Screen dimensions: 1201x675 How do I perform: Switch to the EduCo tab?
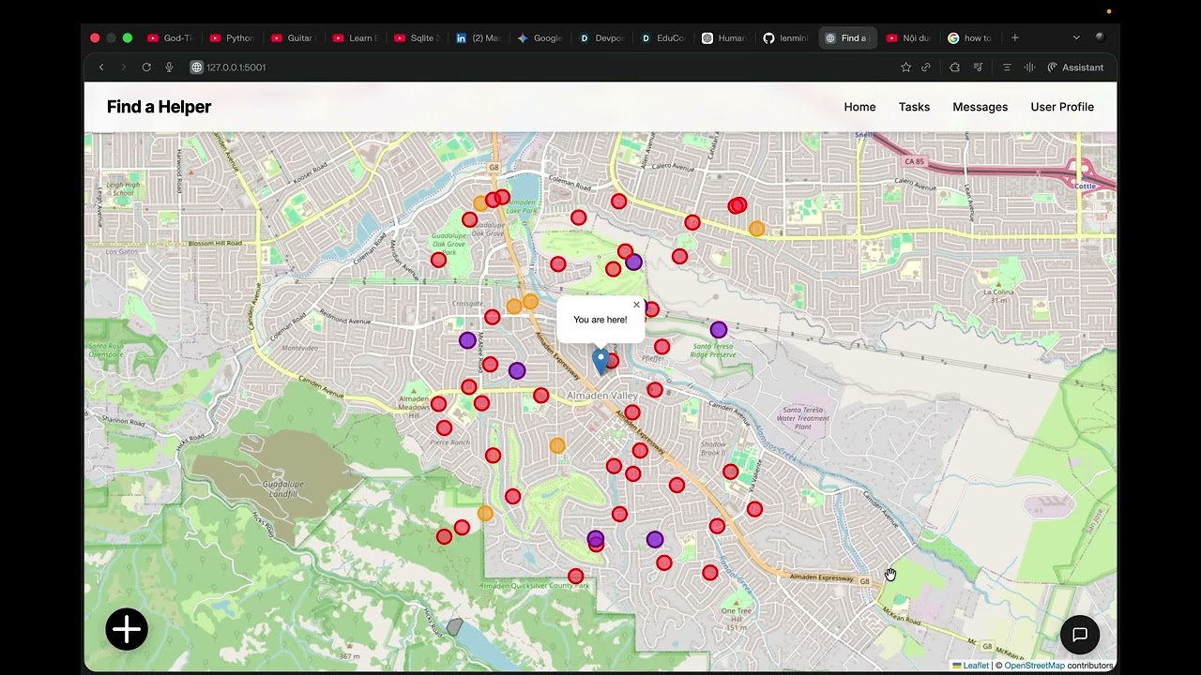pos(662,38)
